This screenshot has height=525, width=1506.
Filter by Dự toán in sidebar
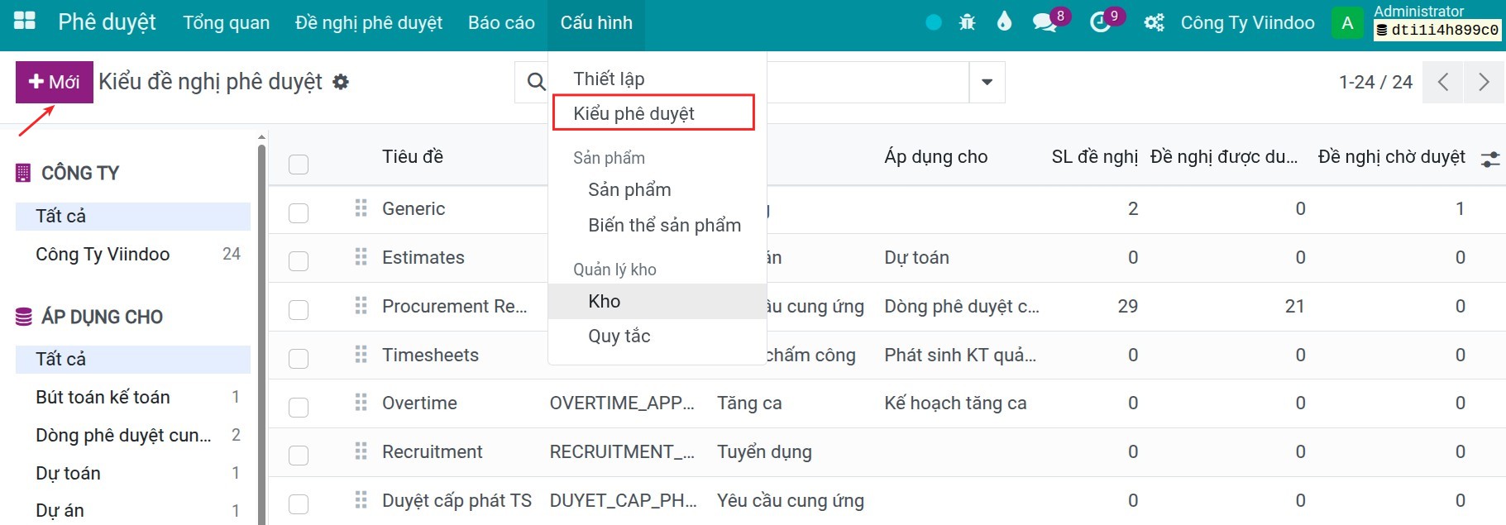pos(133,473)
